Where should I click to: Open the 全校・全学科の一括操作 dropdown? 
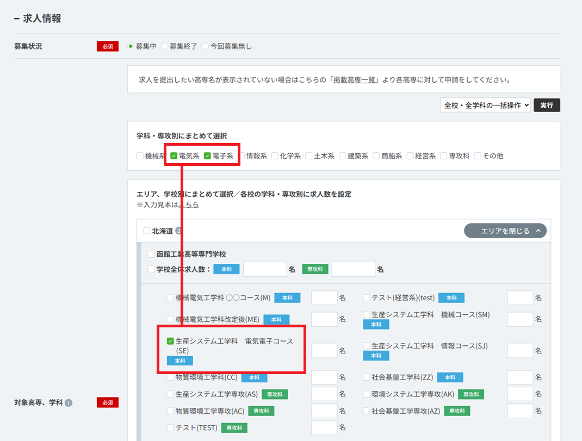486,105
